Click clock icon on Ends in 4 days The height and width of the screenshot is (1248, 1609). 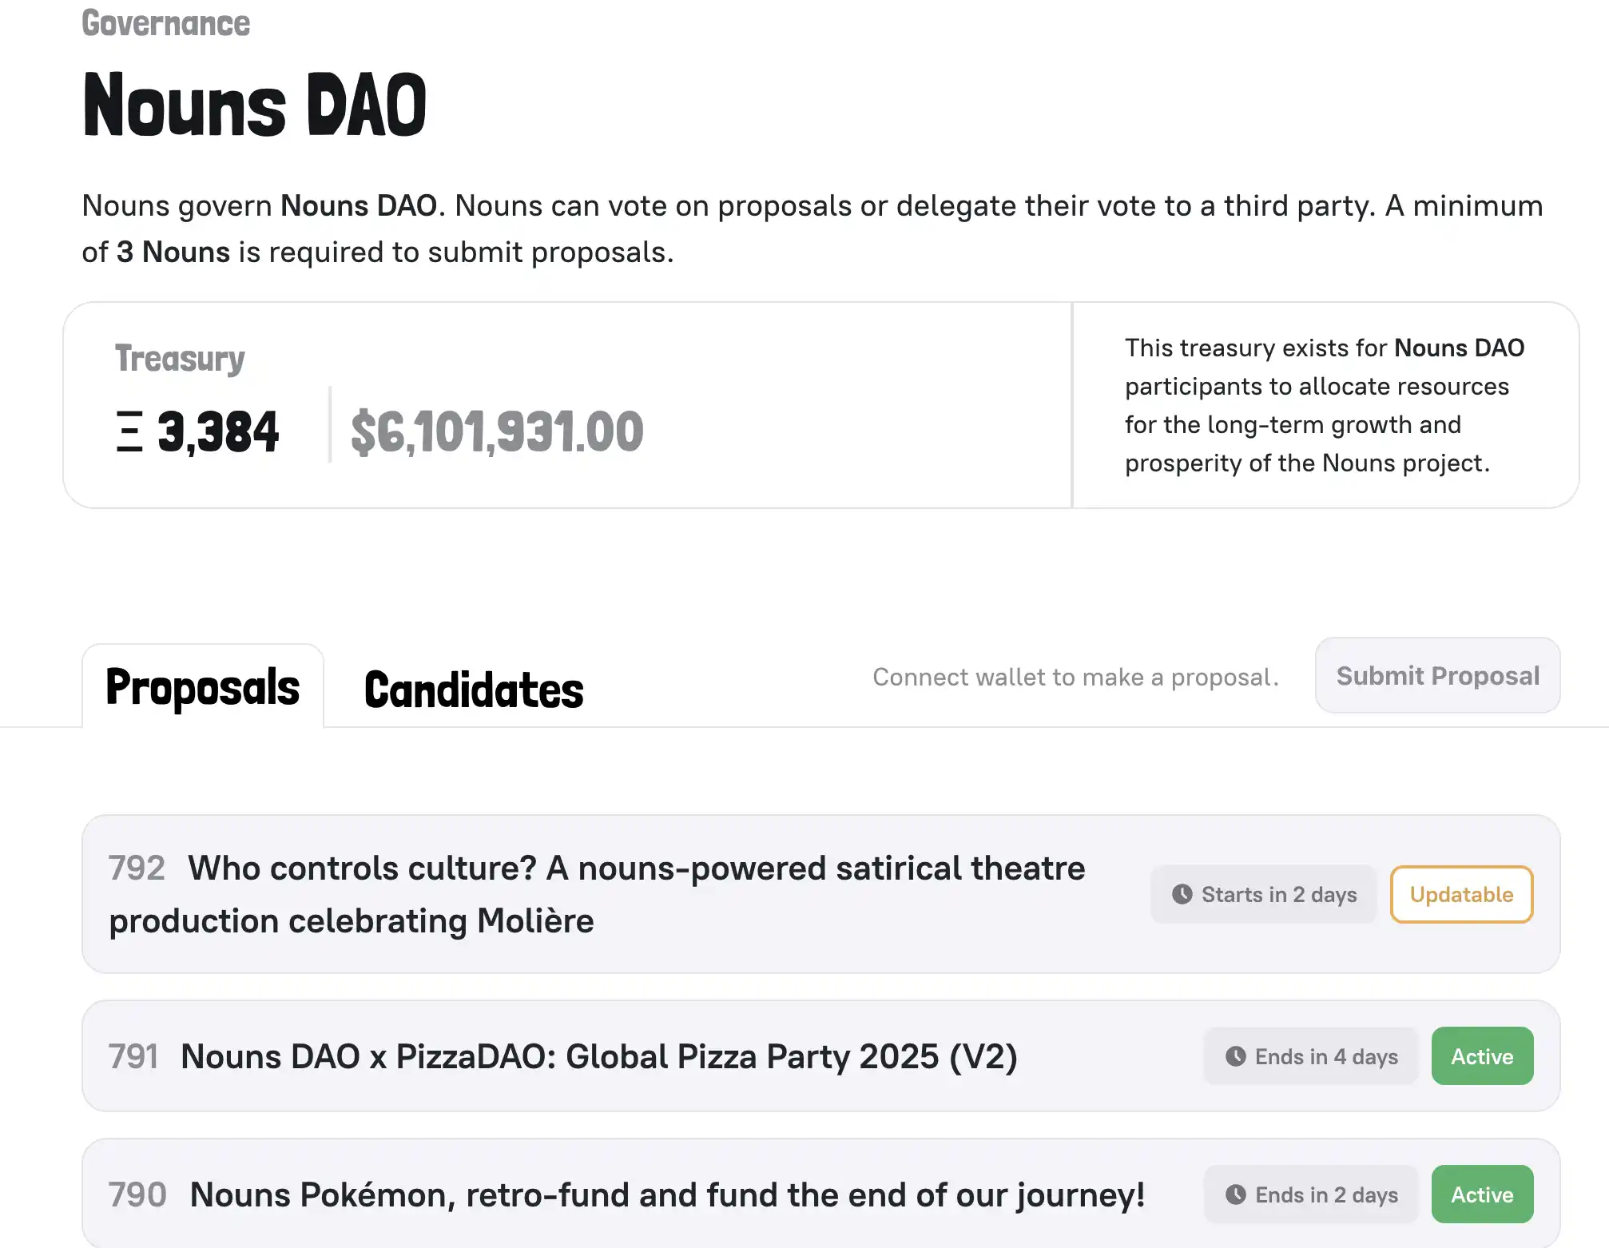pyautogui.click(x=1235, y=1056)
